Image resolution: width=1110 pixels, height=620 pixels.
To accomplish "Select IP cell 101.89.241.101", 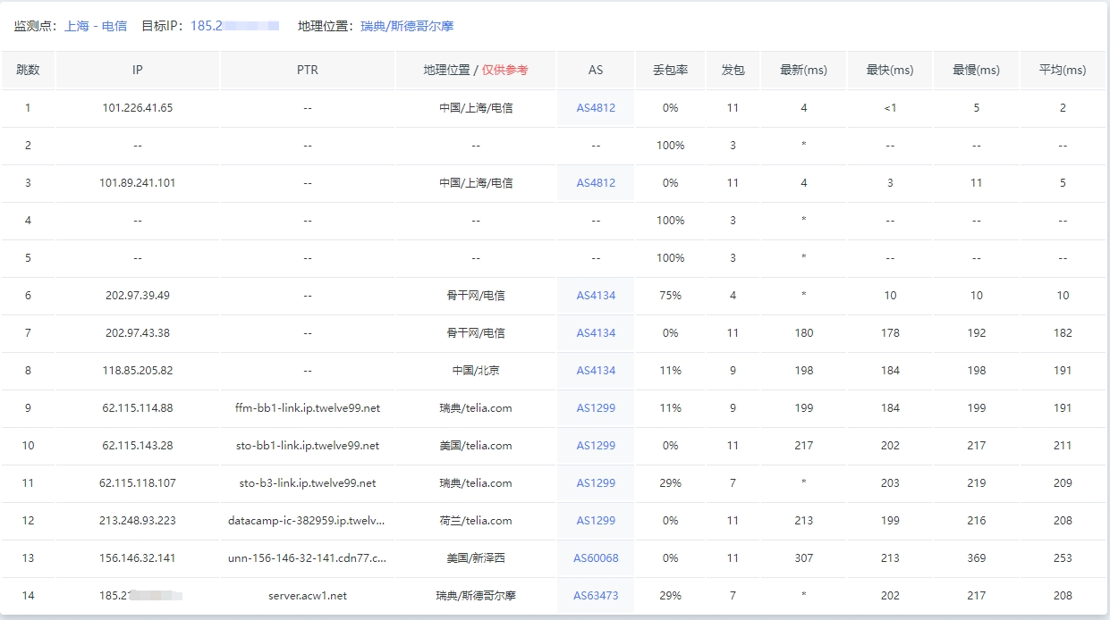I will [x=138, y=183].
